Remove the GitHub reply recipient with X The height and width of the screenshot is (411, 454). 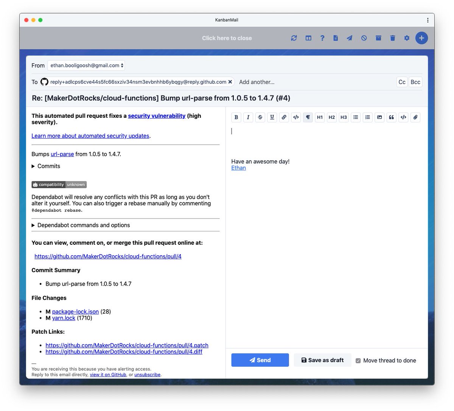[230, 82]
